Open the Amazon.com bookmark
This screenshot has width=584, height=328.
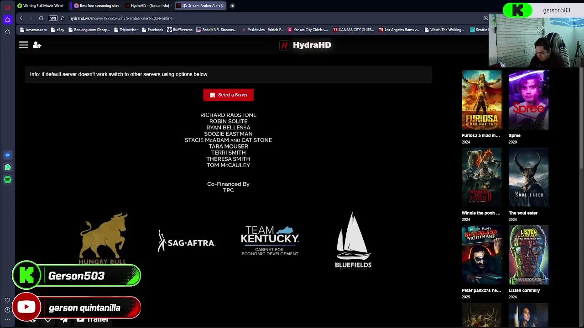click(33, 30)
